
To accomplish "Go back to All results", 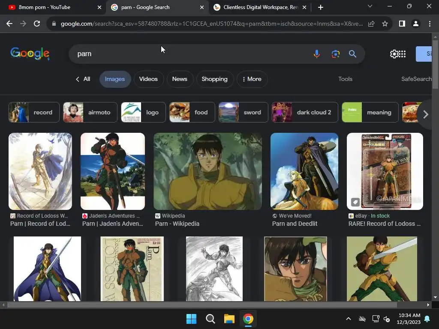I will pos(83,79).
